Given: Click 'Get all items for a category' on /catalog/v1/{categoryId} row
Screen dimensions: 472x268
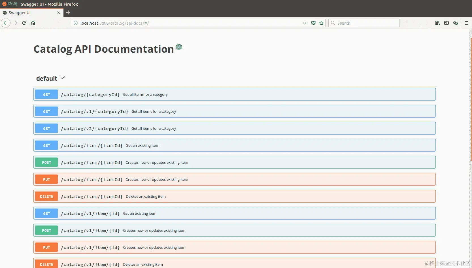Looking at the screenshot, I should [154, 112].
